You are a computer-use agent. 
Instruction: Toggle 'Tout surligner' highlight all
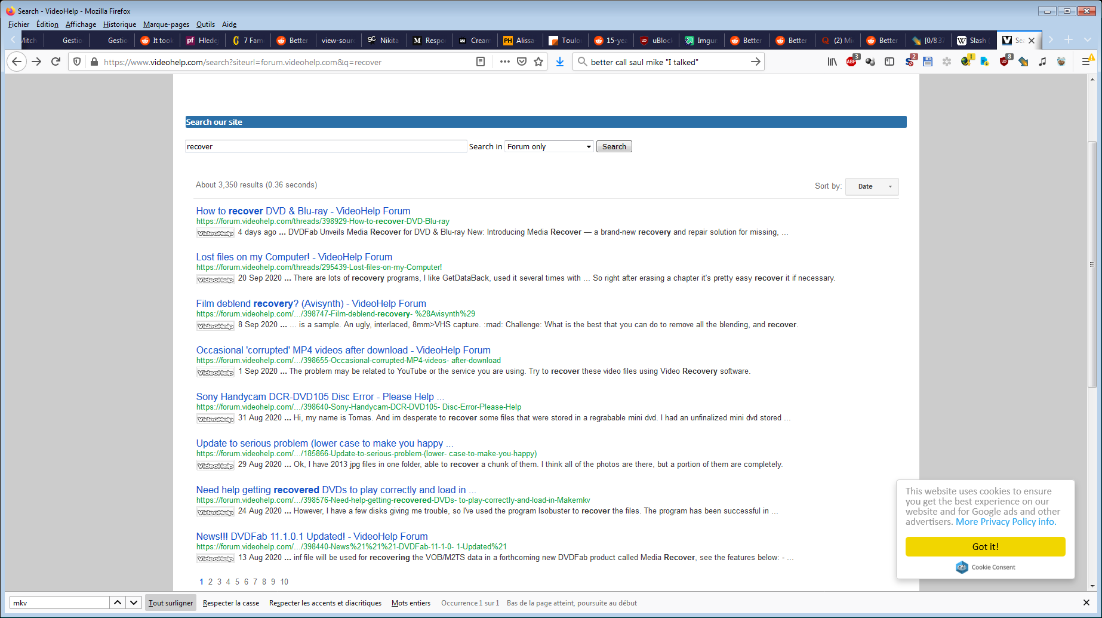coord(171,602)
